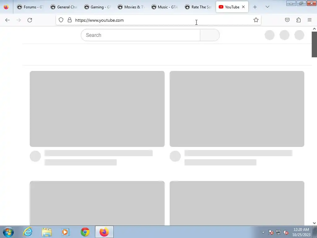The image size is (317, 238).
Task: Select the YouTube tab
Action: pos(232,7)
